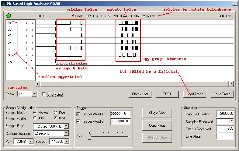Move the trigger Pos slider thumb
This screenshot has width=239, height=151.
tap(90, 136)
